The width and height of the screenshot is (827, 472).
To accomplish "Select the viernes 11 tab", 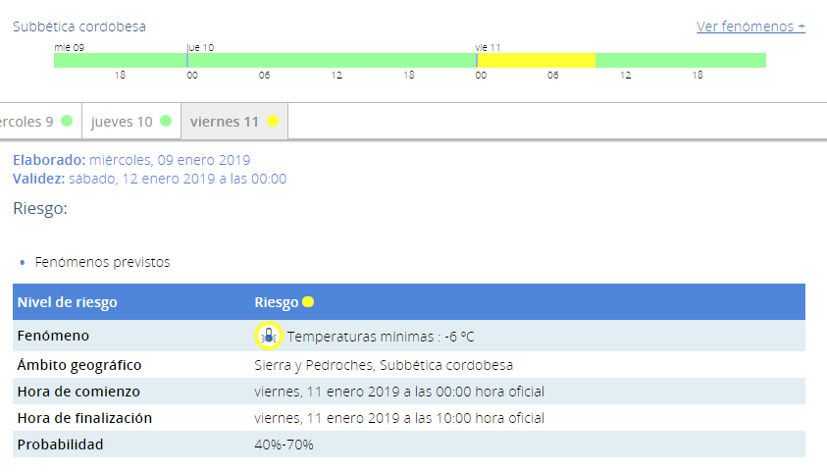I will [x=234, y=122].
